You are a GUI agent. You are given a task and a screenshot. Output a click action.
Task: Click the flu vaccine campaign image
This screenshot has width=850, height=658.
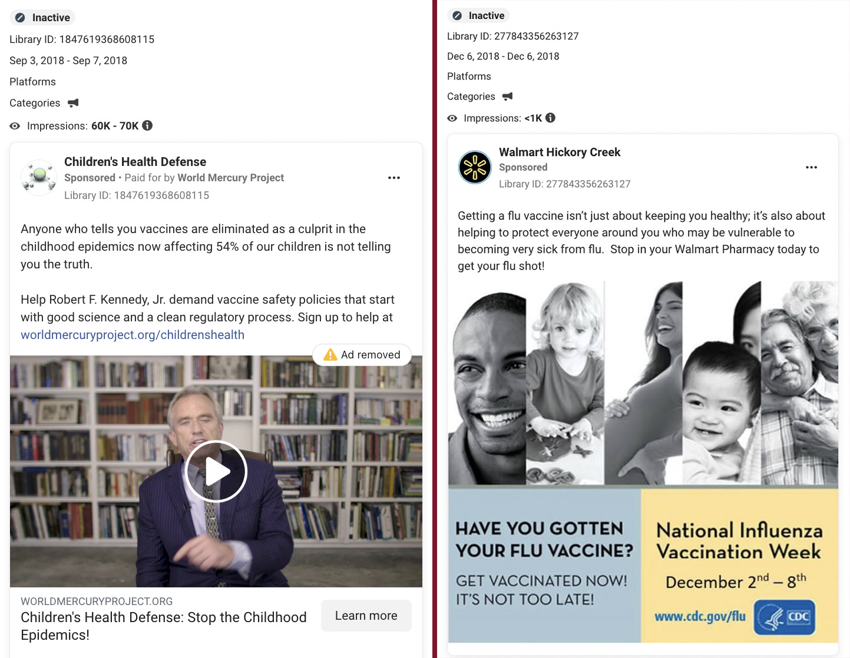tap(643, 462)
